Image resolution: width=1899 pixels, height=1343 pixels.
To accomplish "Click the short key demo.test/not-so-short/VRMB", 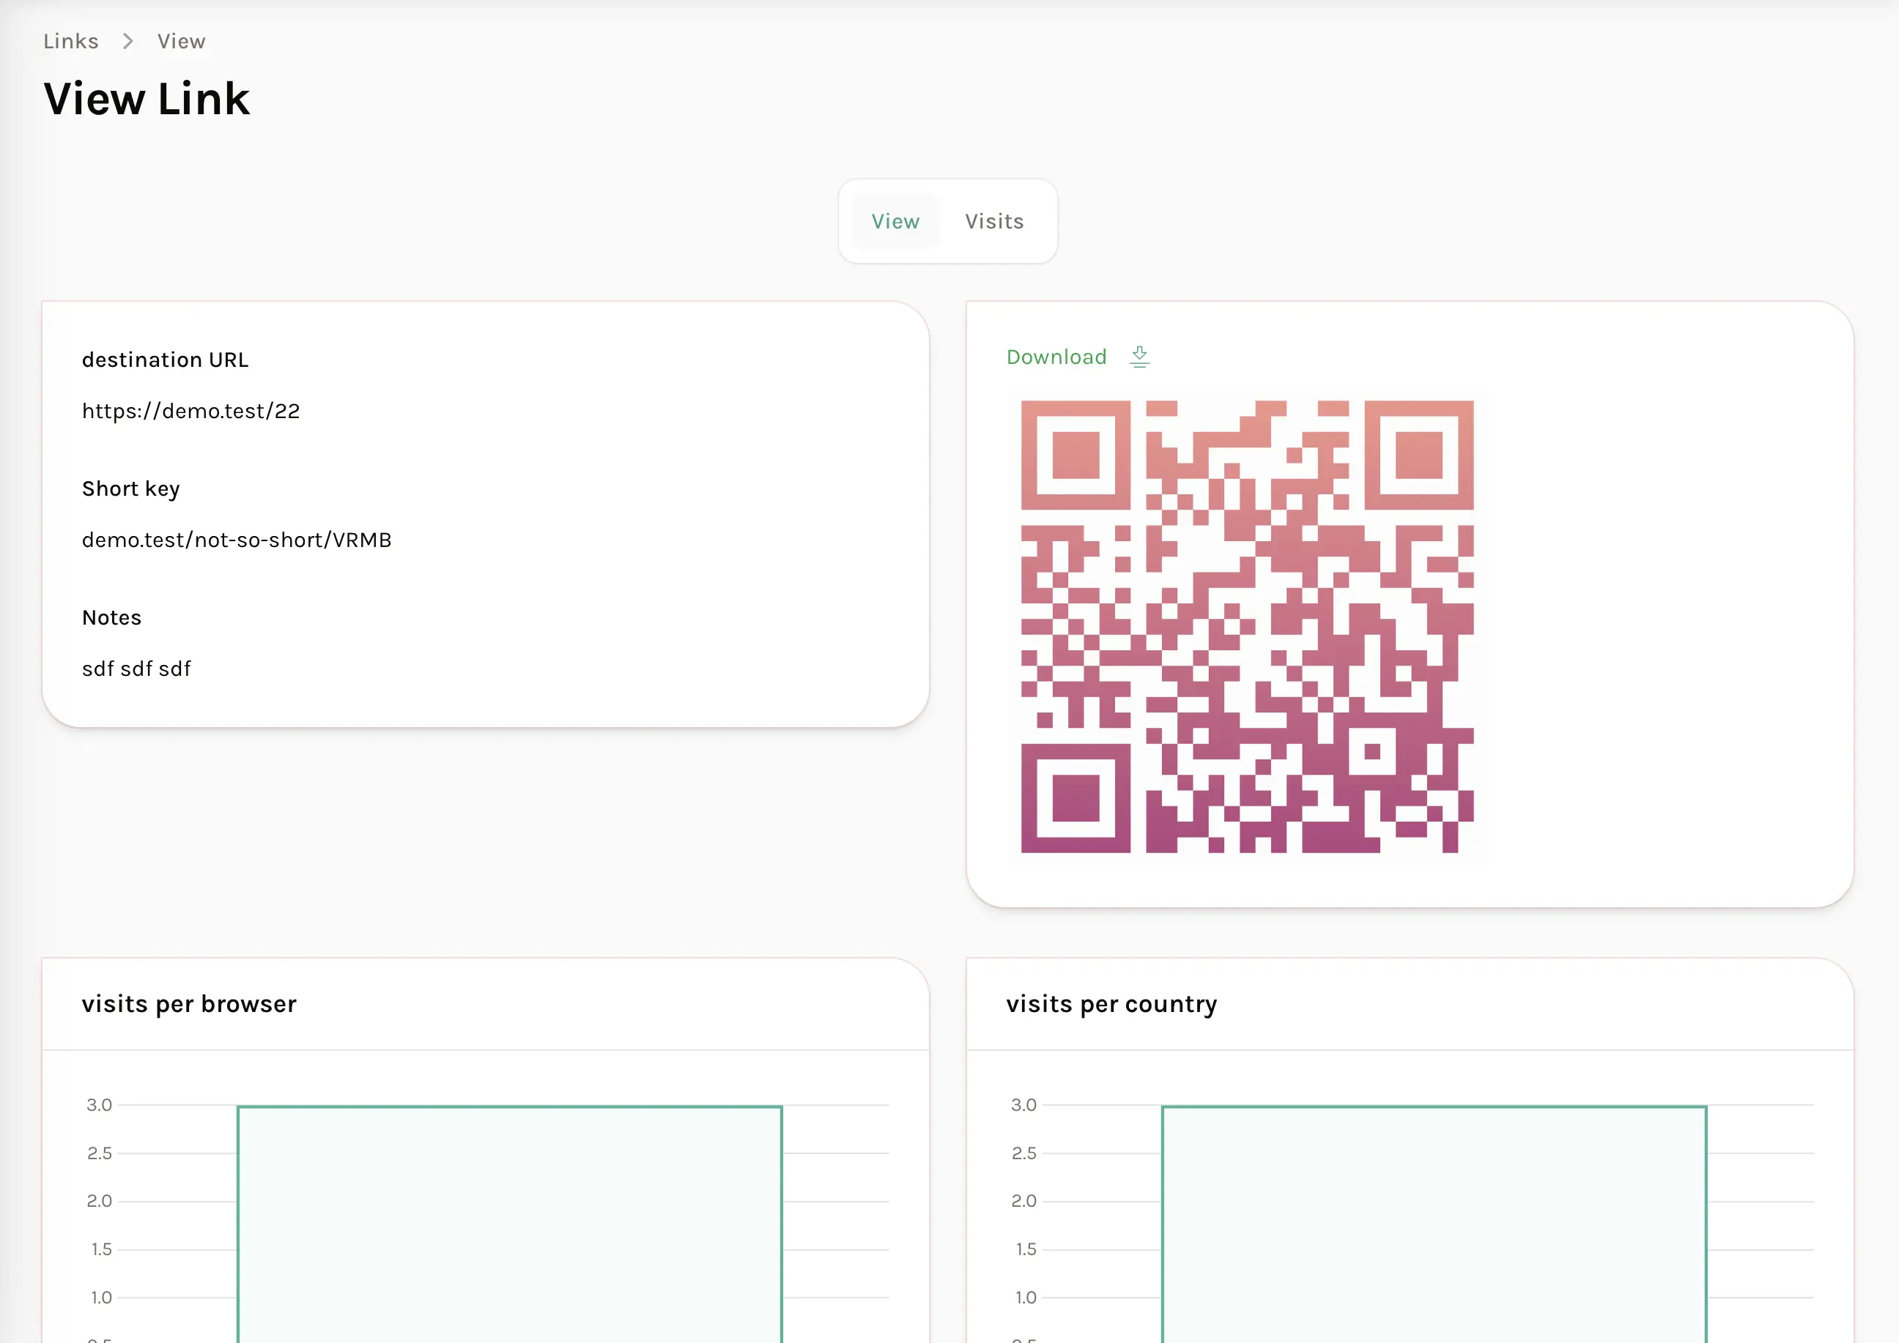I will (x=237, y=540).
